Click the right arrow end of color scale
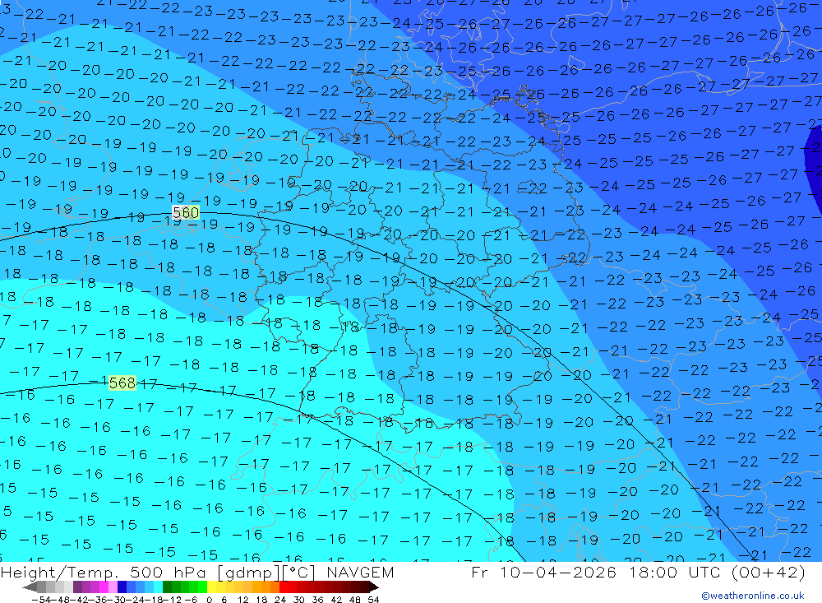The height and width of the screenshot is (603, 822). click(374, 587)
